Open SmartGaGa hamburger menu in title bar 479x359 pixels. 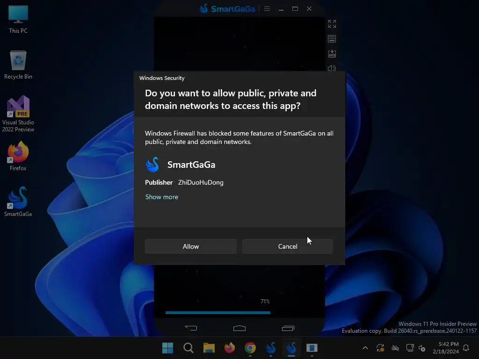click(267, 8)
